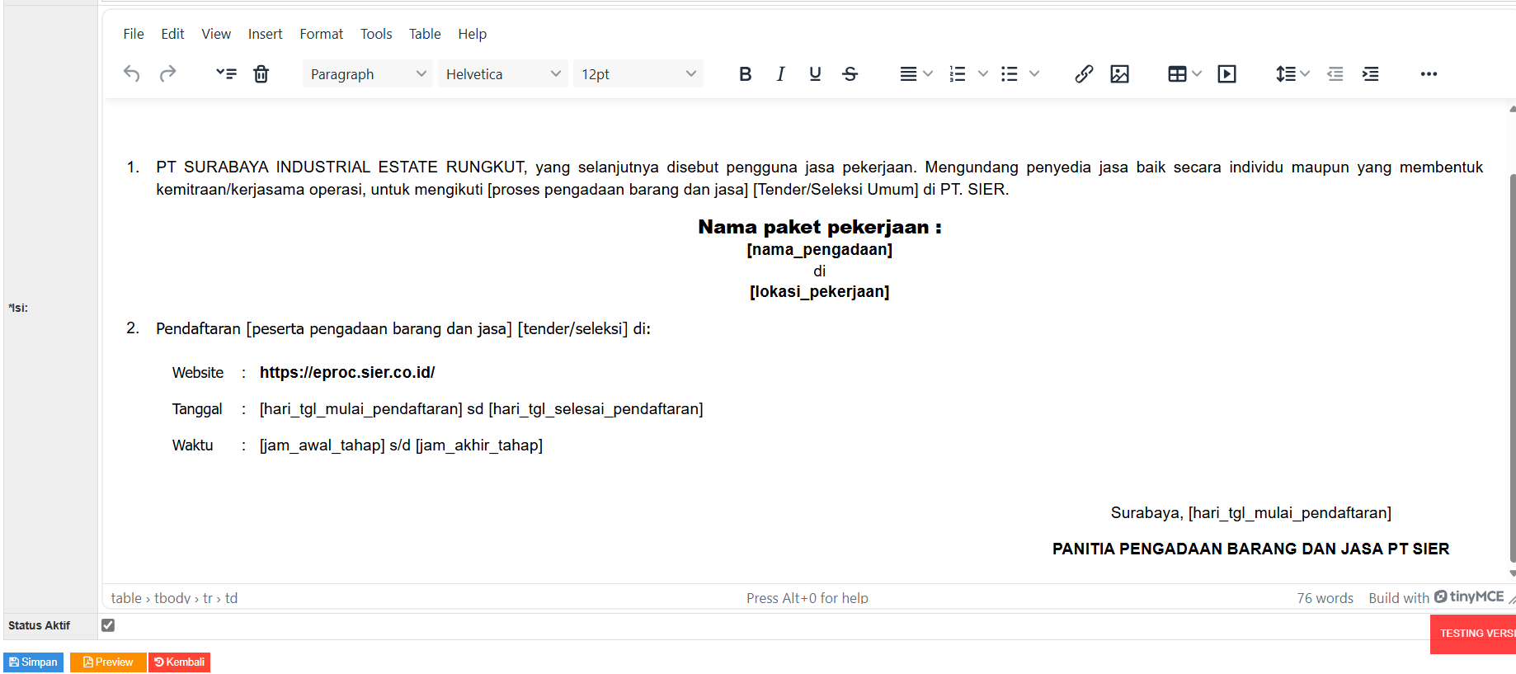Viewport: 1516px width, 674px height.
Task: Open the Table menu
Action: (424, 34)
